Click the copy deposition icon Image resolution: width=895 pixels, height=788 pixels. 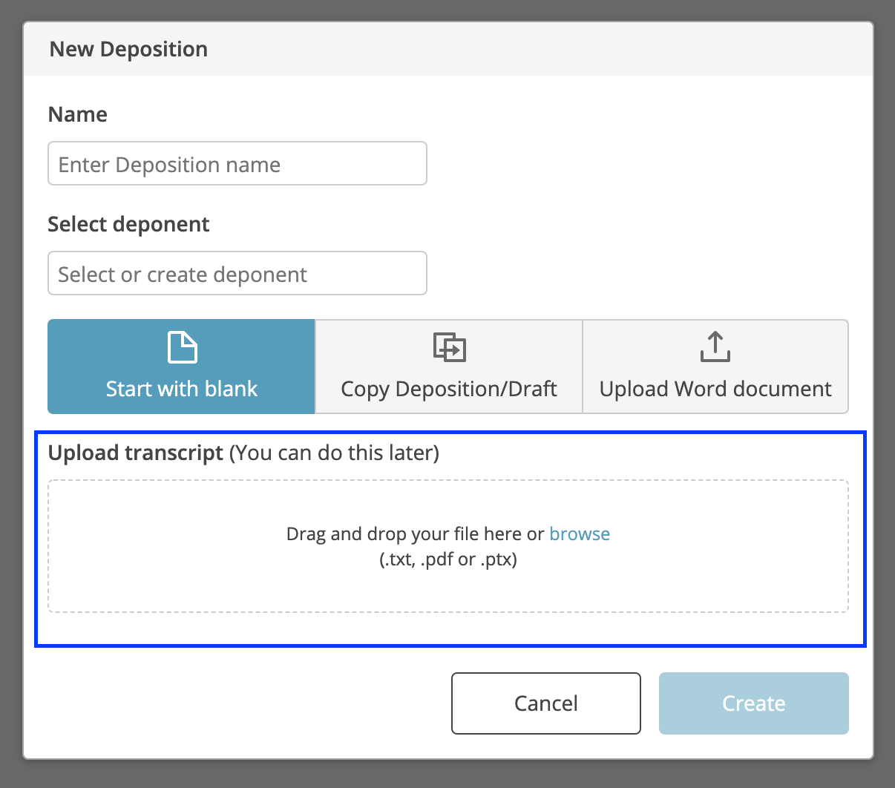pyautogui.click(x=449, y=347)
